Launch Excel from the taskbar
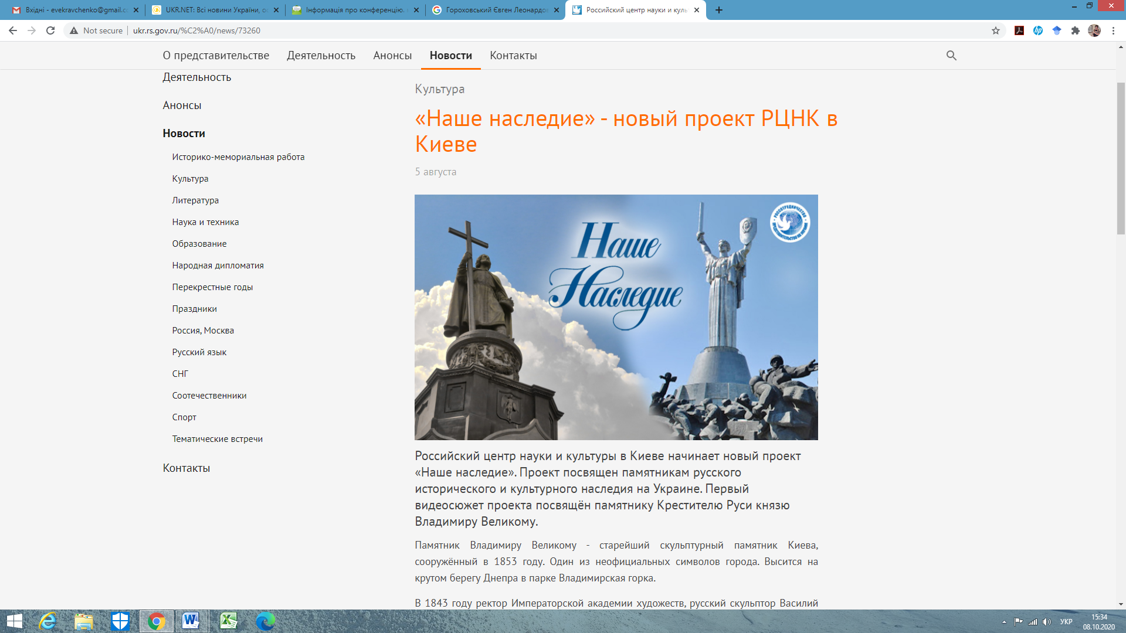The width and height of the screenshot is (1126, 633). (x=228, y=621)
